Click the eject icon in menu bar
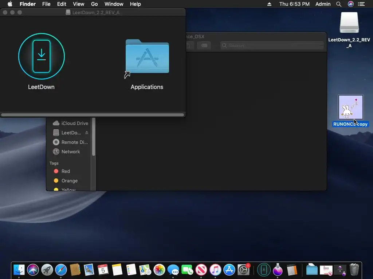373x279 pixels. (x=269, y=4)
